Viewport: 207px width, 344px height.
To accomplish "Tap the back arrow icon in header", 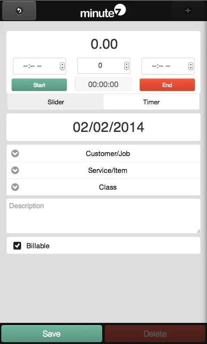I will tap(19, 11).
